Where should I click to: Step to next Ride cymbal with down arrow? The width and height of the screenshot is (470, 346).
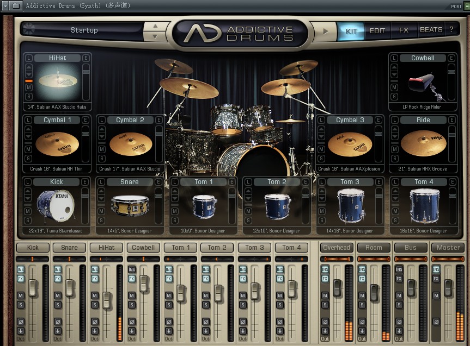click(395, 136)
